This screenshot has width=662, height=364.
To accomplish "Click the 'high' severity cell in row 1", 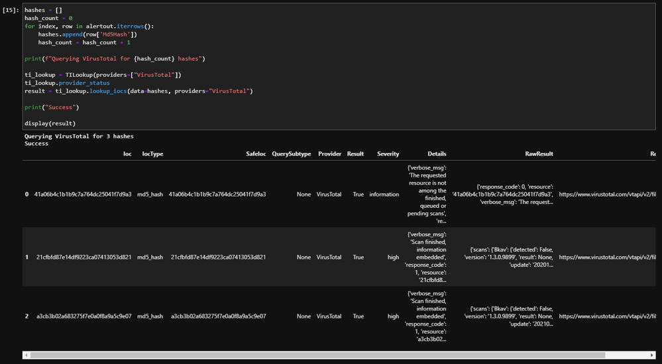I will [x=393, y=257].
